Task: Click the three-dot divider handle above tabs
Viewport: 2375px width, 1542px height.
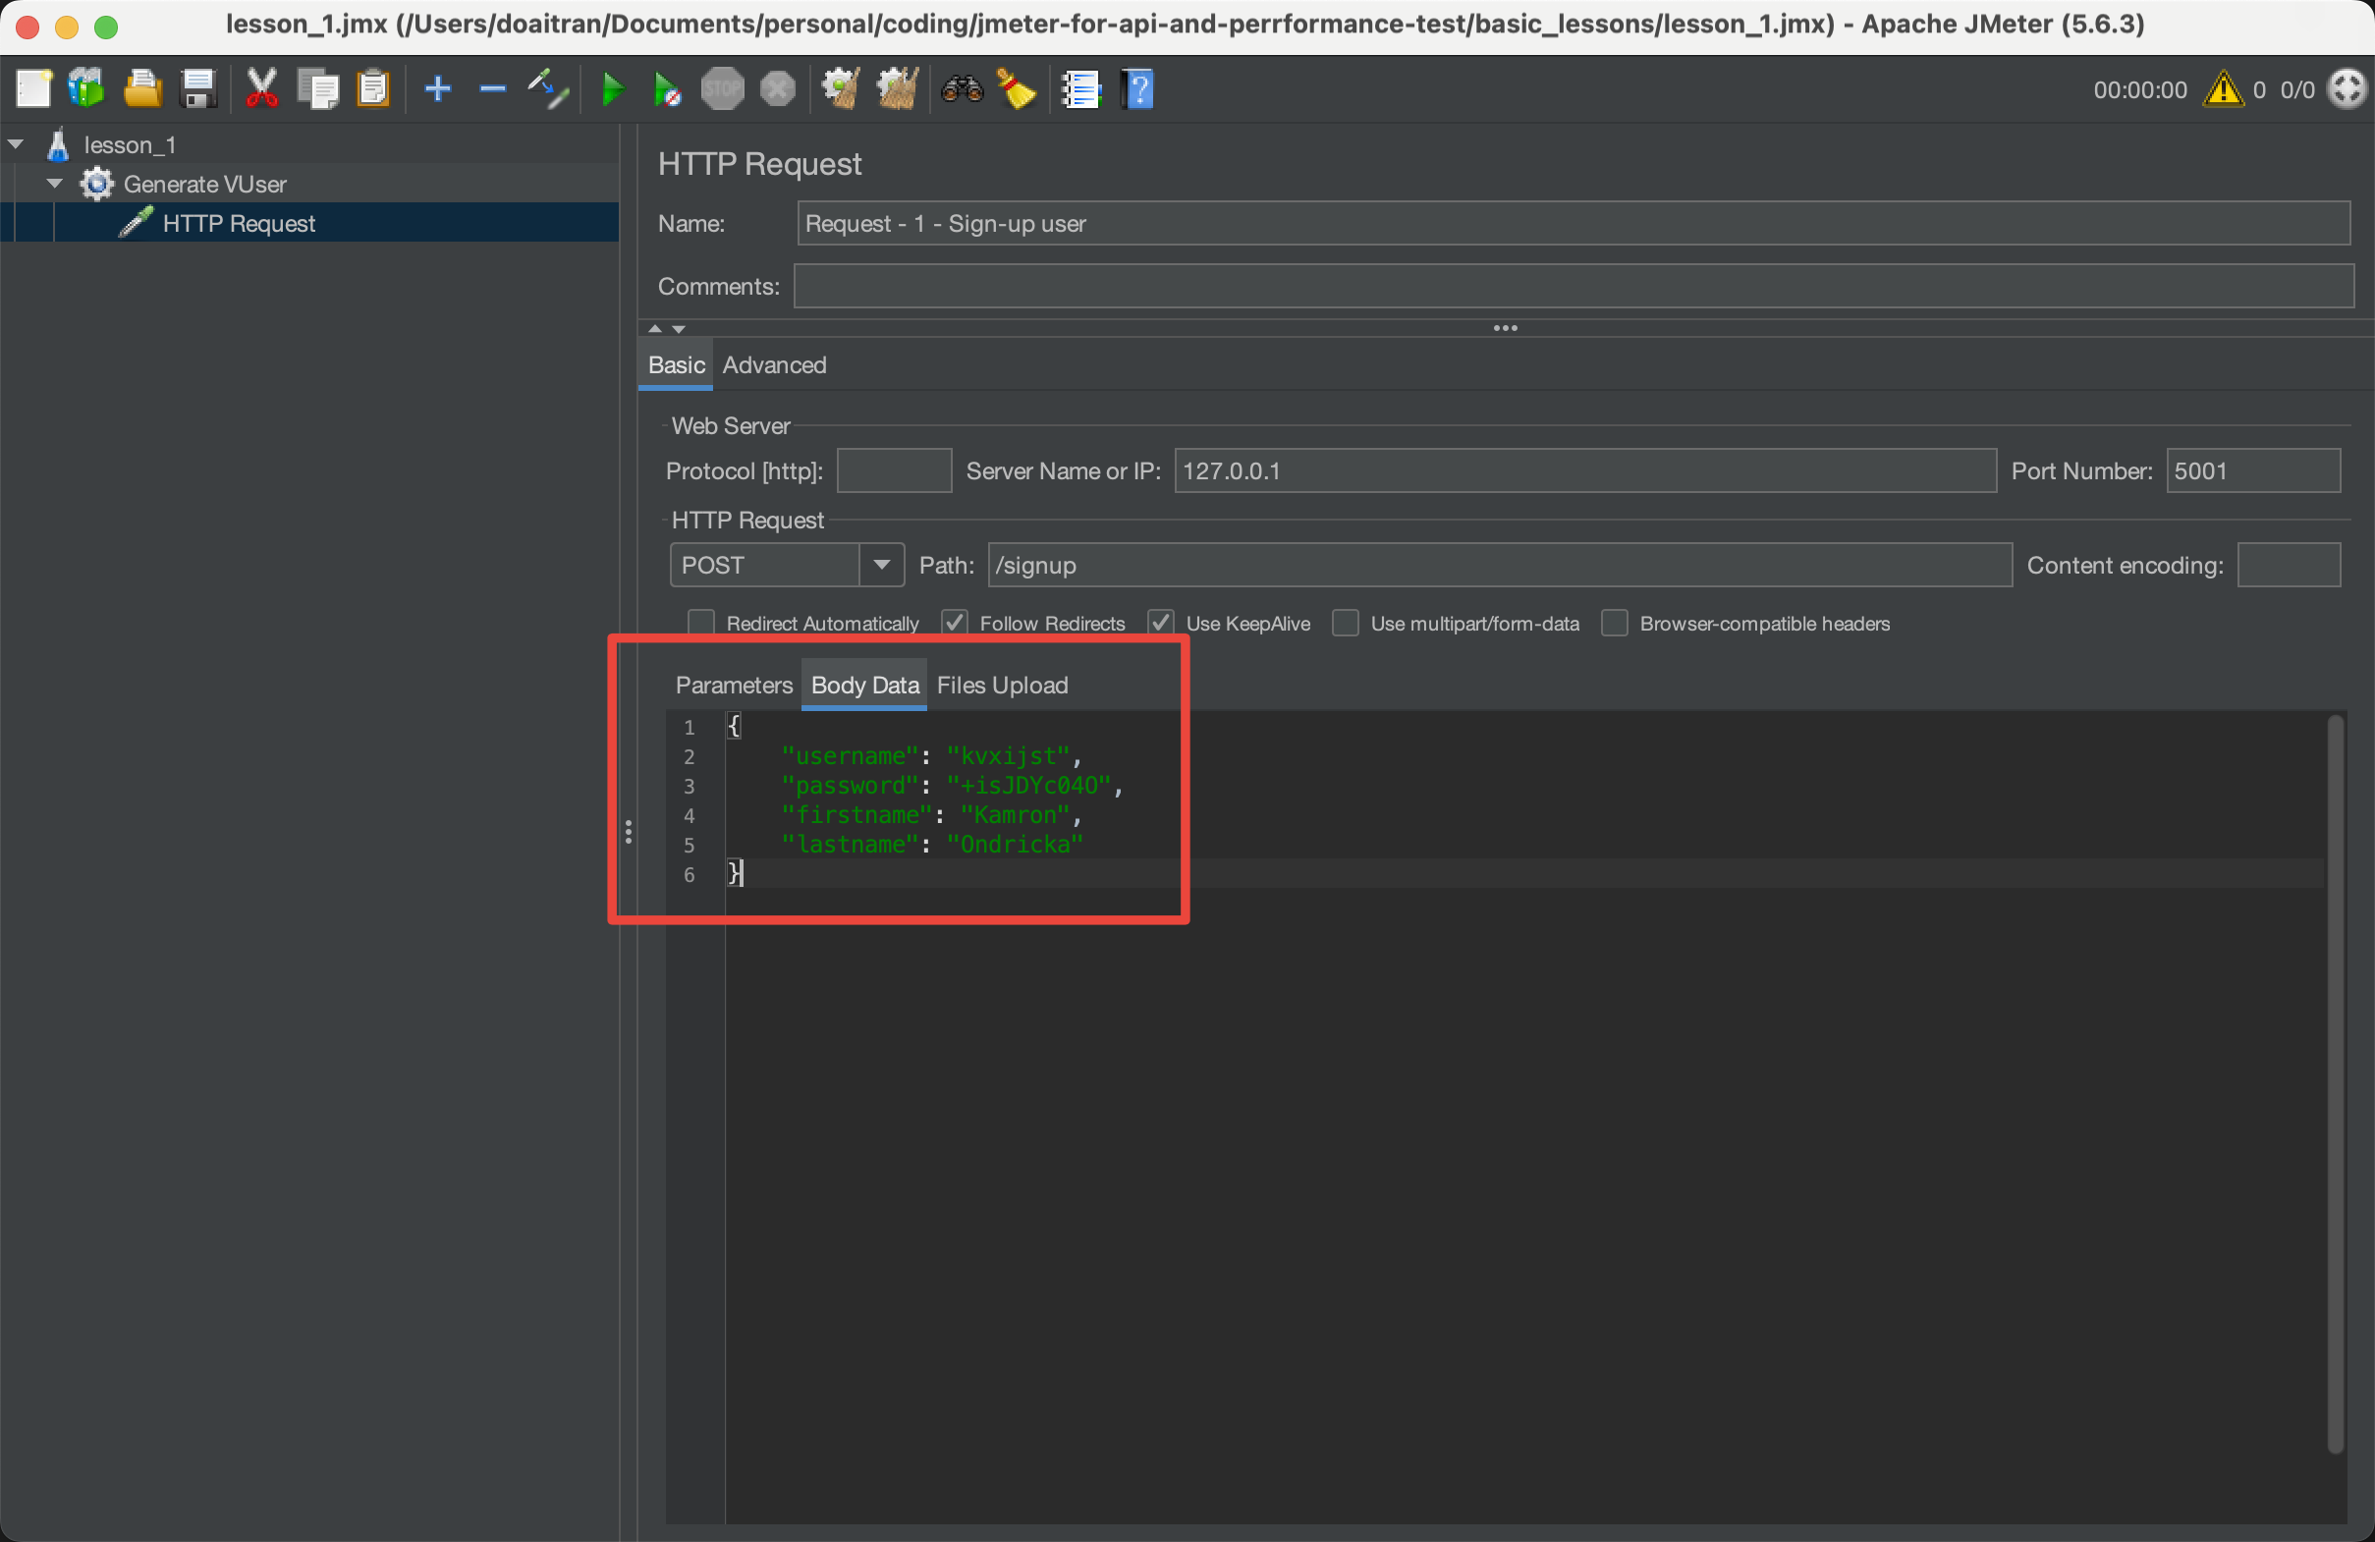Action: 1505,328
